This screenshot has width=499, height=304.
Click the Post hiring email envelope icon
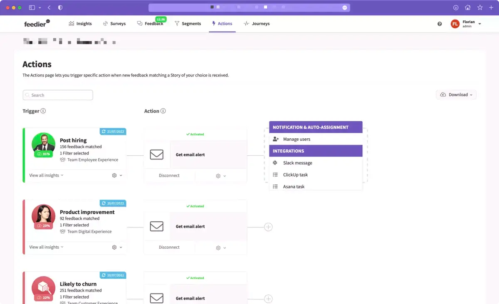pyautogui.click(x=157, y=154)
